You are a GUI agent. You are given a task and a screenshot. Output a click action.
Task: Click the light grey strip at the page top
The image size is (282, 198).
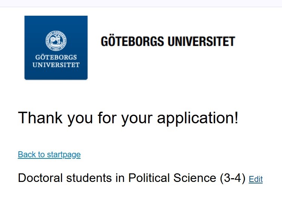coord(141,3)
